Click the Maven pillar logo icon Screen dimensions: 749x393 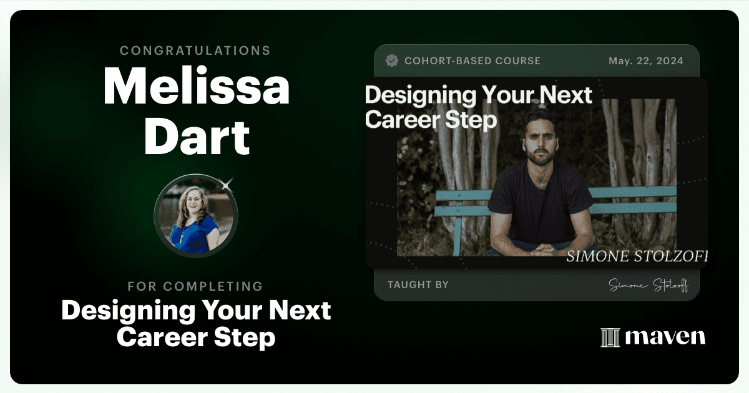coord(610,337)
